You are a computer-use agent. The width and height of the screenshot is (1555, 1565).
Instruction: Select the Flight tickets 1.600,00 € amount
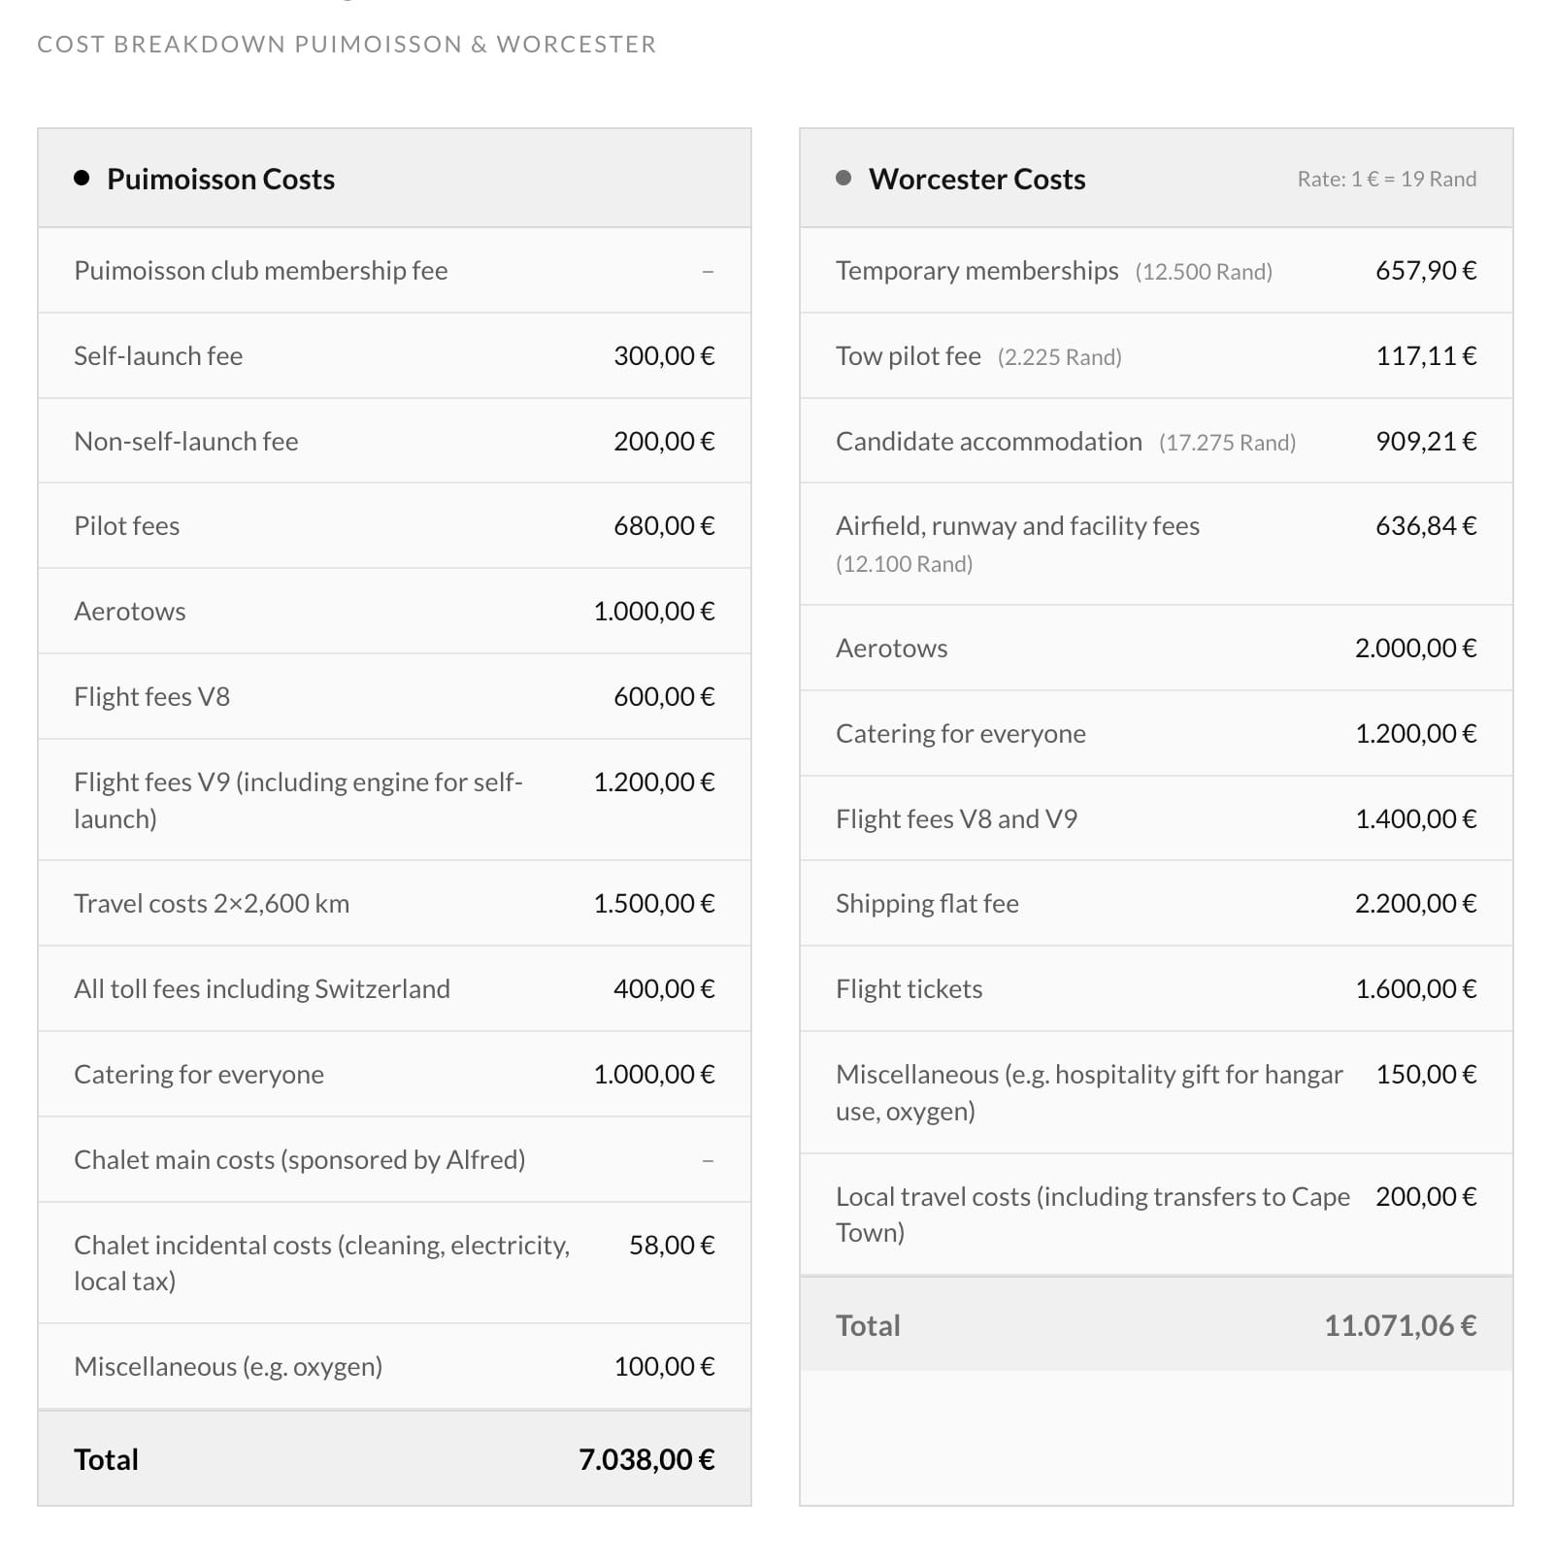pyautogui.click(x=1415, y=989)
